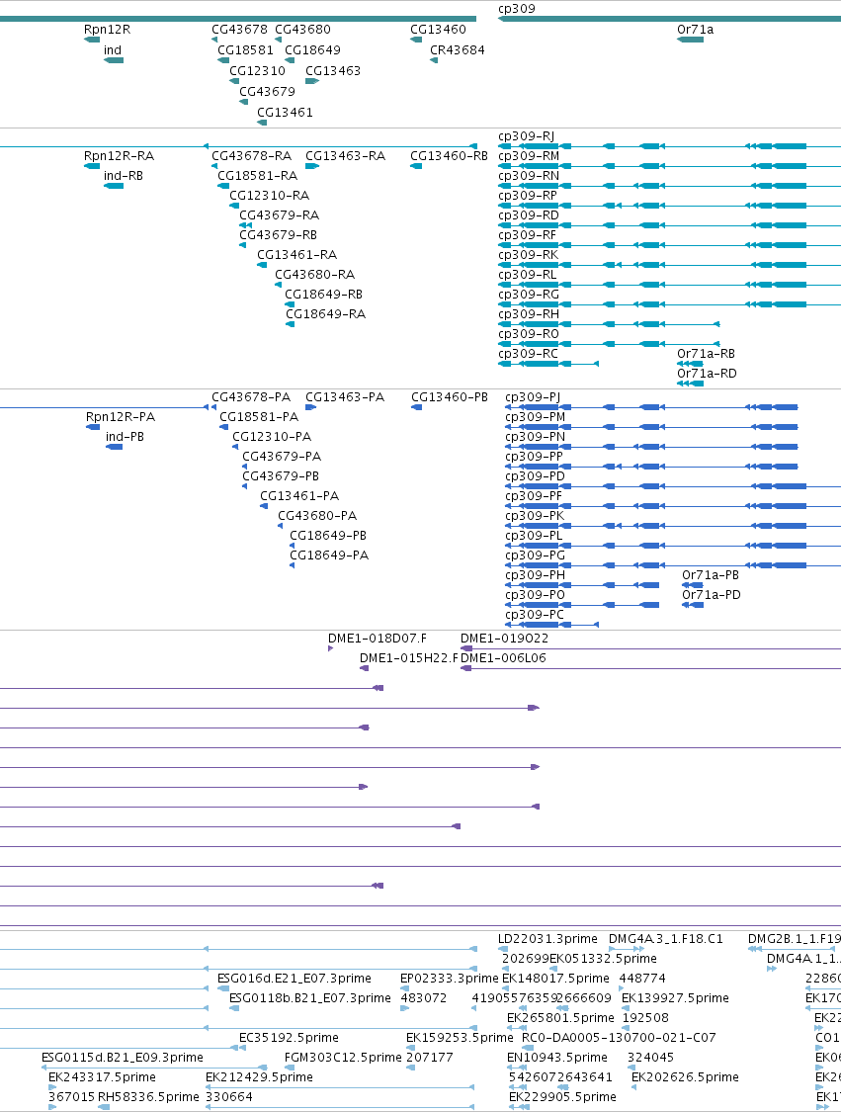Select transcript Rpn12R-RA
Screen dimensions: 841x1112
point(120,156)
